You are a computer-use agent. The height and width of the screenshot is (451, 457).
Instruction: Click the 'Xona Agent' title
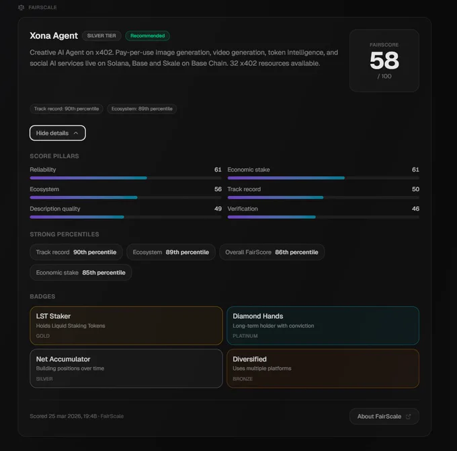click(54, 36)
